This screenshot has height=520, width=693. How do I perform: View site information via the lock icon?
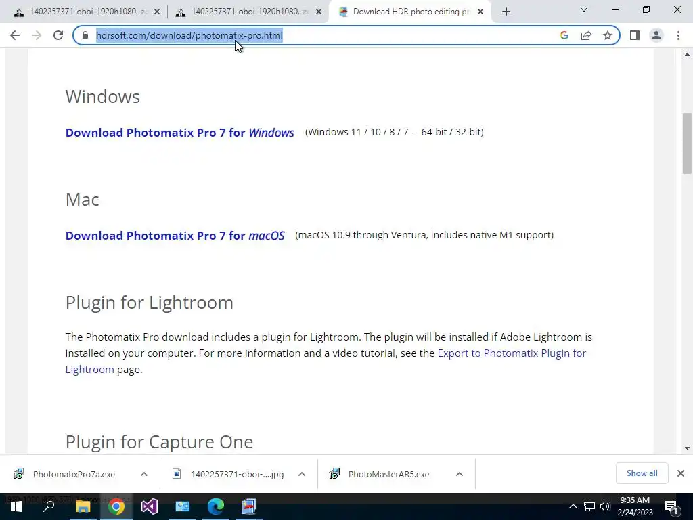(x=85, y=35)
